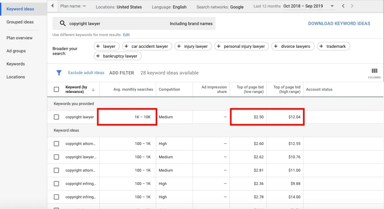Click DOWNLOAD KEYWORD IDEAS
Viewport: 384px width, 209px height.
click(x=339, y=23)
